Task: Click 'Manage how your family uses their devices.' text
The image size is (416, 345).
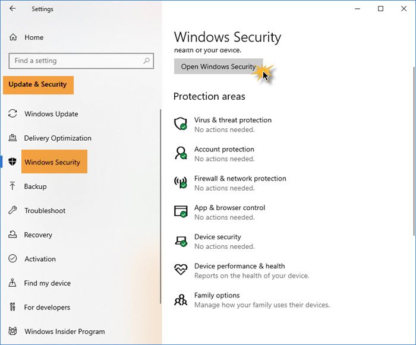Action: pos(262,305)
